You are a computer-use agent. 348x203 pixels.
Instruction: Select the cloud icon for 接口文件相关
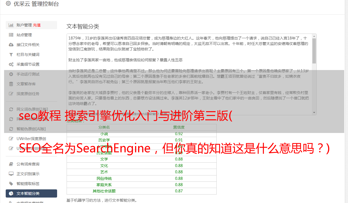[x=11, y=45]
